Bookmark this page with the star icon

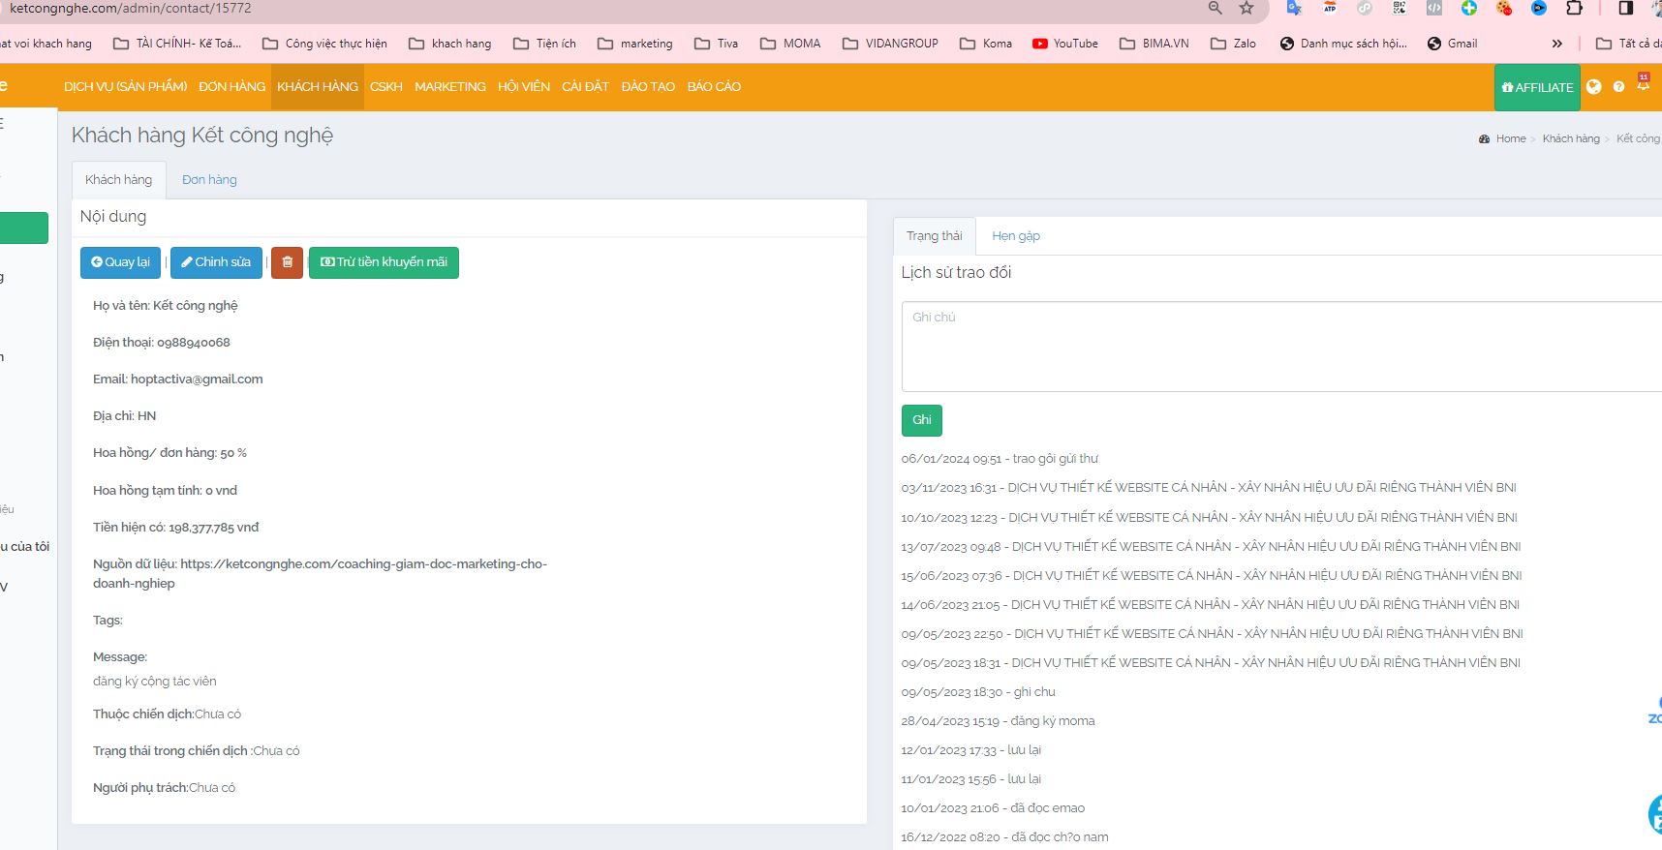1246,9
